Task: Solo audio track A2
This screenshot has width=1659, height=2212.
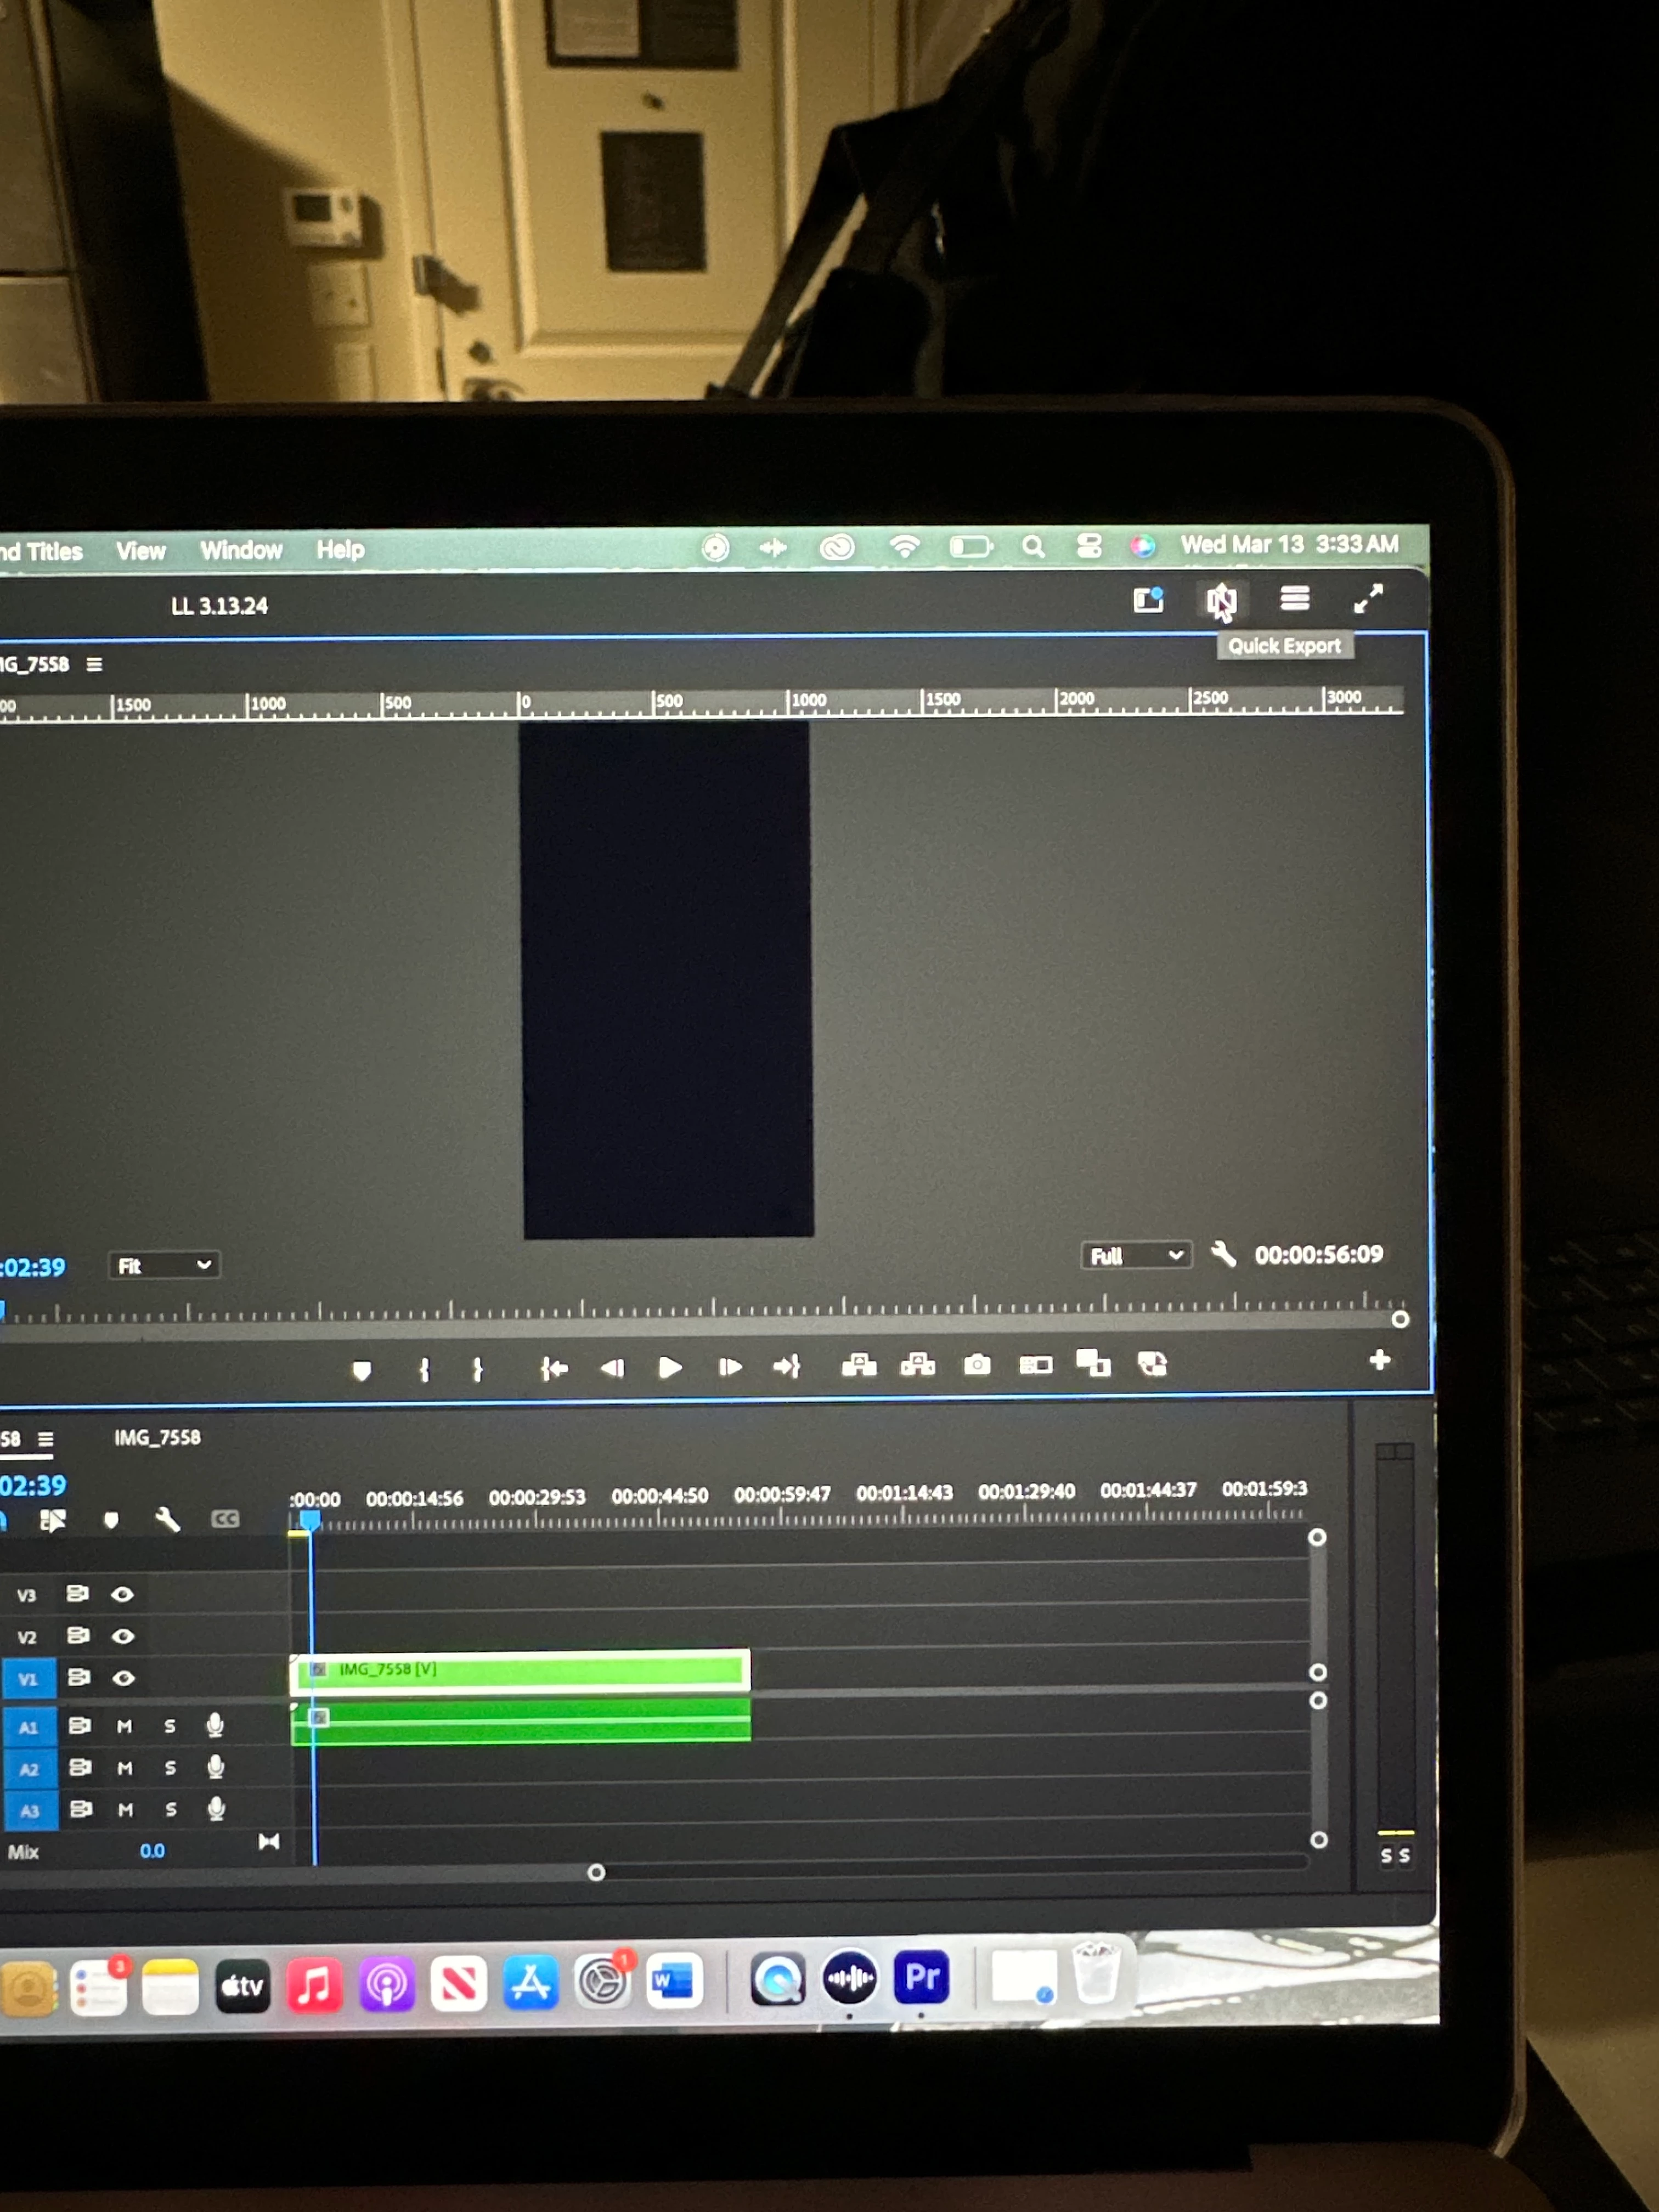Action: point(170,1768)
